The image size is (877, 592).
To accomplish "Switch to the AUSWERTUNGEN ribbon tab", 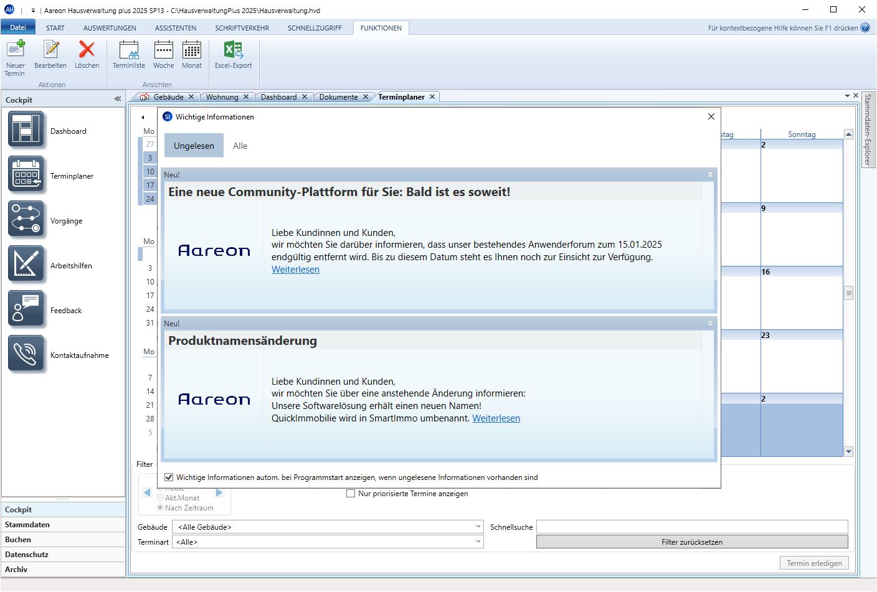I will click(110, 28).
